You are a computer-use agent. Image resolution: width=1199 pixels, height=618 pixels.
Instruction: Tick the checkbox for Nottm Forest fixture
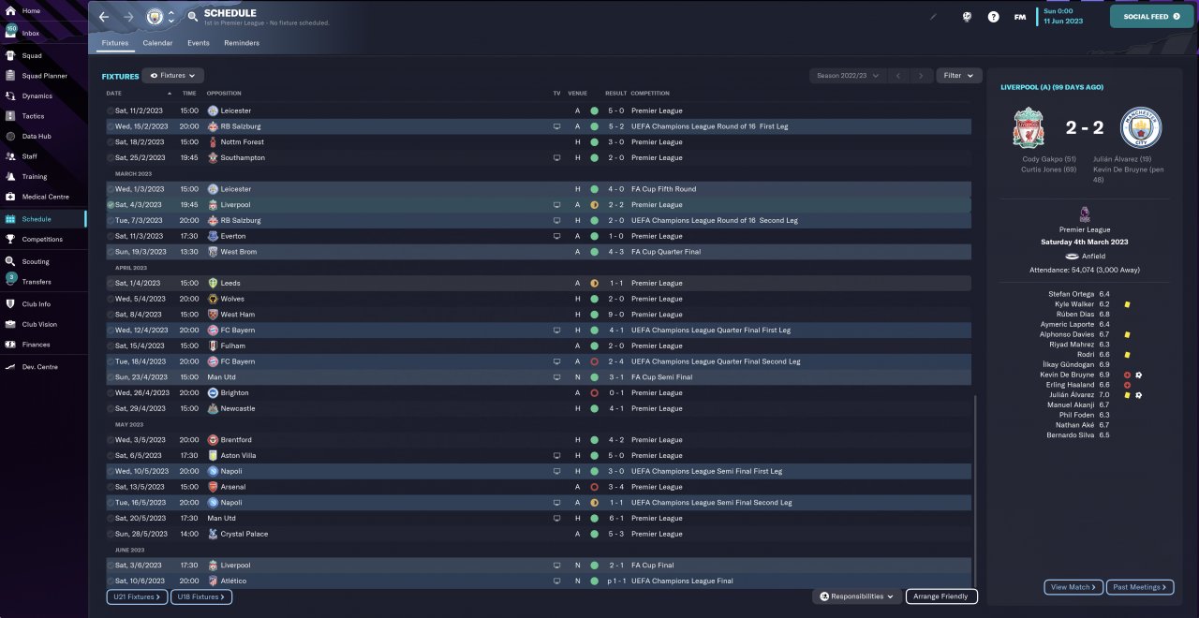pos(111,141)
